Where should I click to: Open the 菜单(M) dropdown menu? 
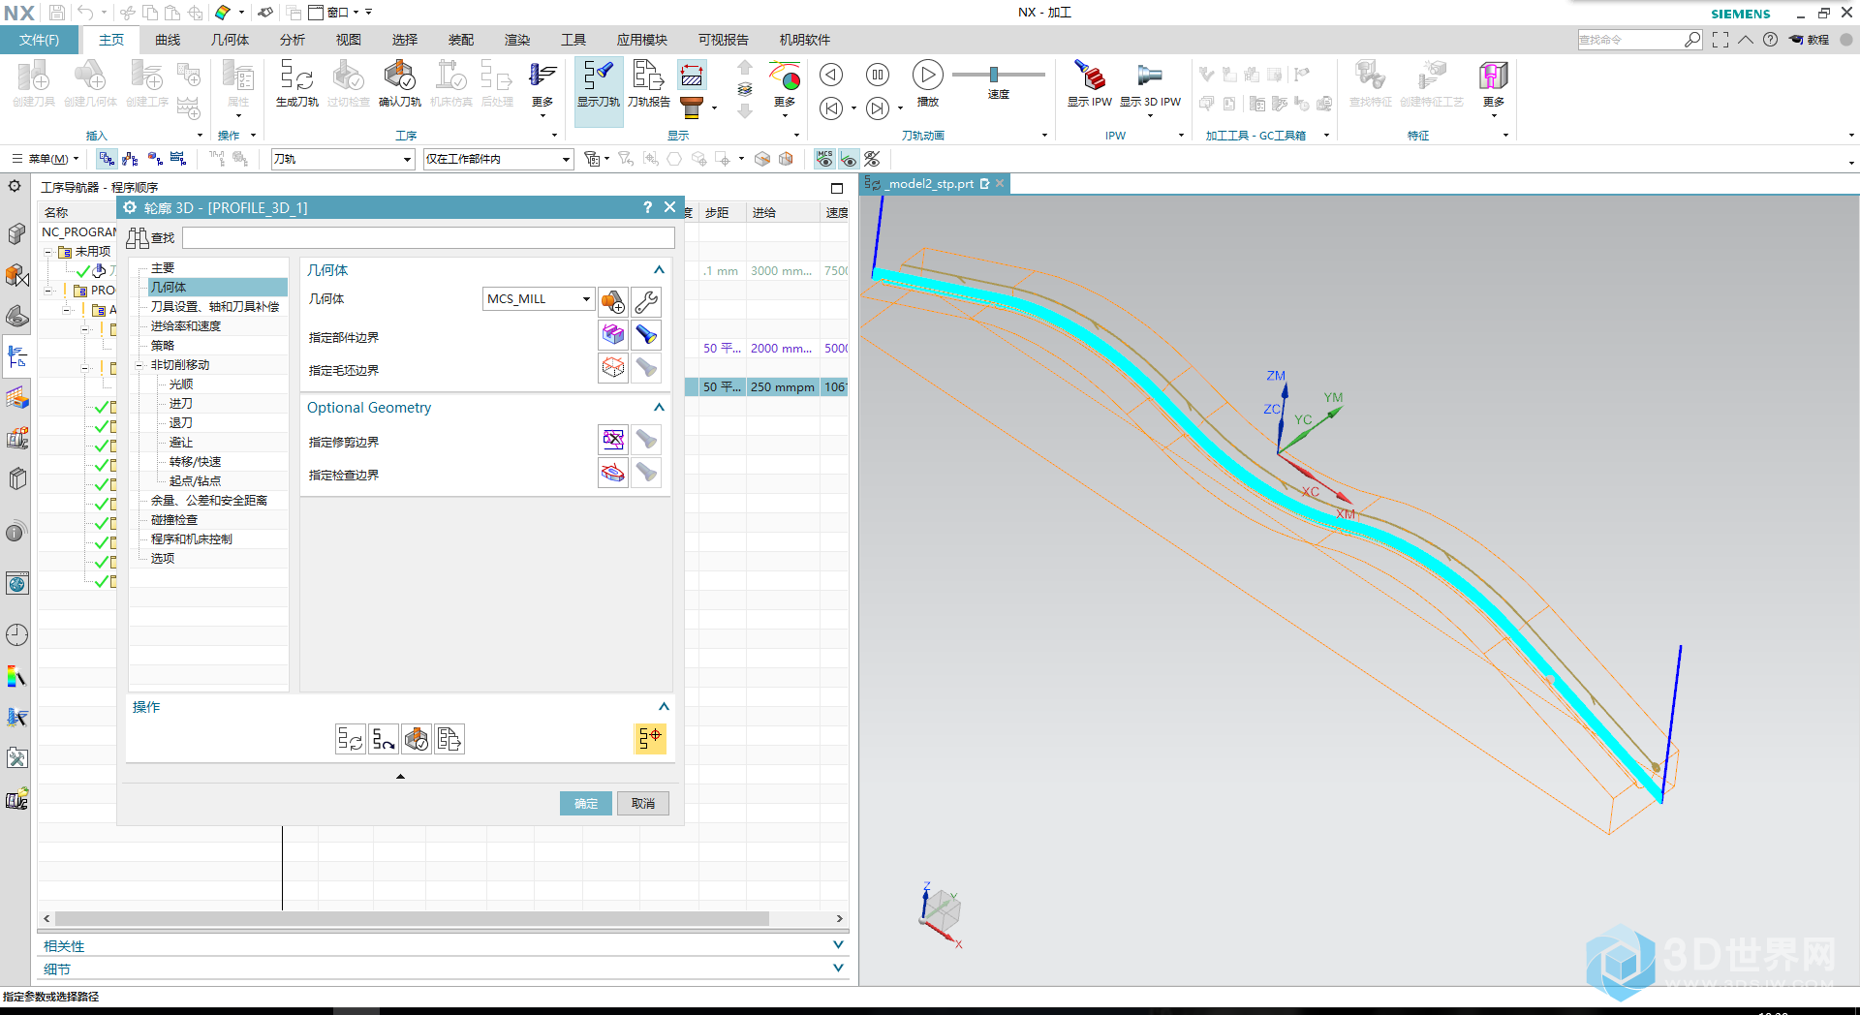(x=46, y=159)
